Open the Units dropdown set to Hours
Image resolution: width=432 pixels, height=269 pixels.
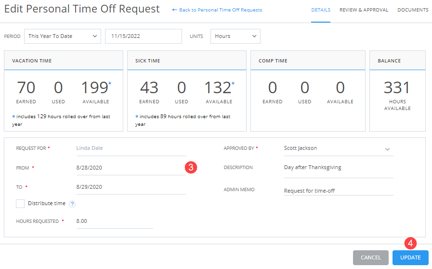[236, 37]
